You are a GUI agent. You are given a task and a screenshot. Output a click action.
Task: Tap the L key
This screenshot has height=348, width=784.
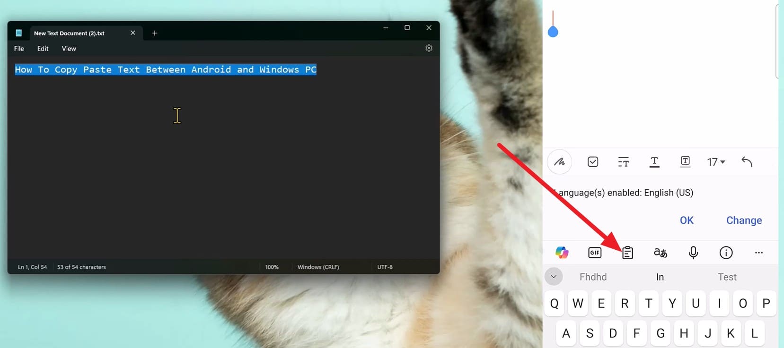point(755,333)
